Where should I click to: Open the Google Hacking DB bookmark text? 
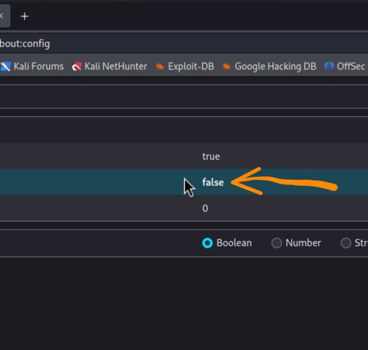tap(275, 67)
